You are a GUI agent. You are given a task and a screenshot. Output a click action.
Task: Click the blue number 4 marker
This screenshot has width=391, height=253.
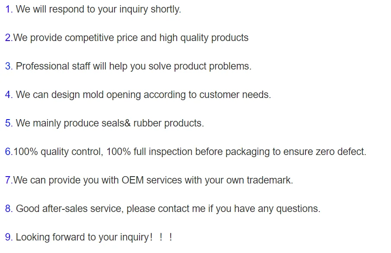tap(8, 95)
